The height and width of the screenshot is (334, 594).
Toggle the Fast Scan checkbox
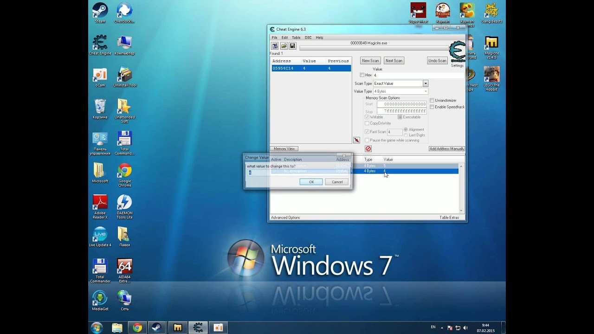pos(367,132)
